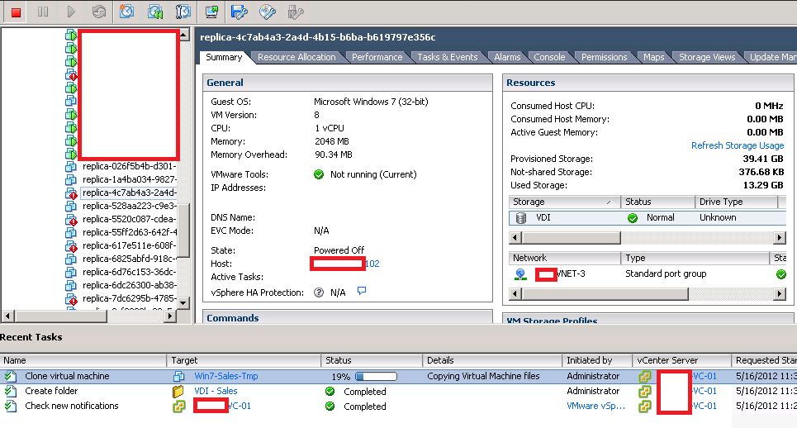Click VM icon beside replica-5520c087
The image size is (797, 428).
pos(71,220)
